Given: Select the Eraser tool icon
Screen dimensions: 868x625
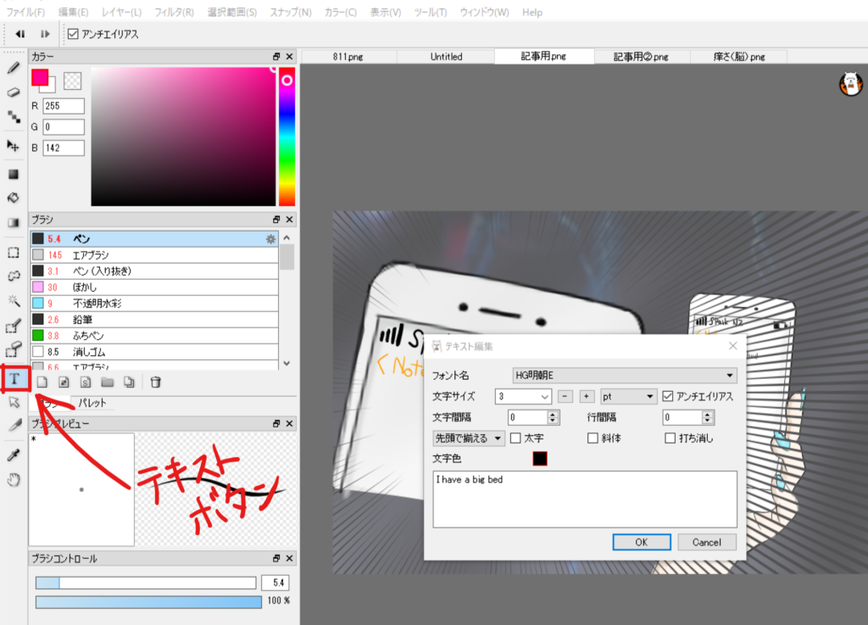Looking at the screenshot, I should (14, 92).
